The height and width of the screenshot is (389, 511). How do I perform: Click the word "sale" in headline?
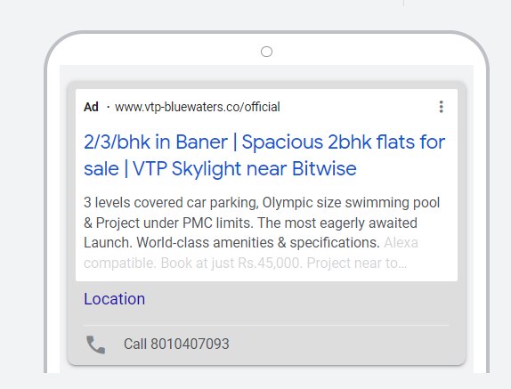[x=101, y=169]
